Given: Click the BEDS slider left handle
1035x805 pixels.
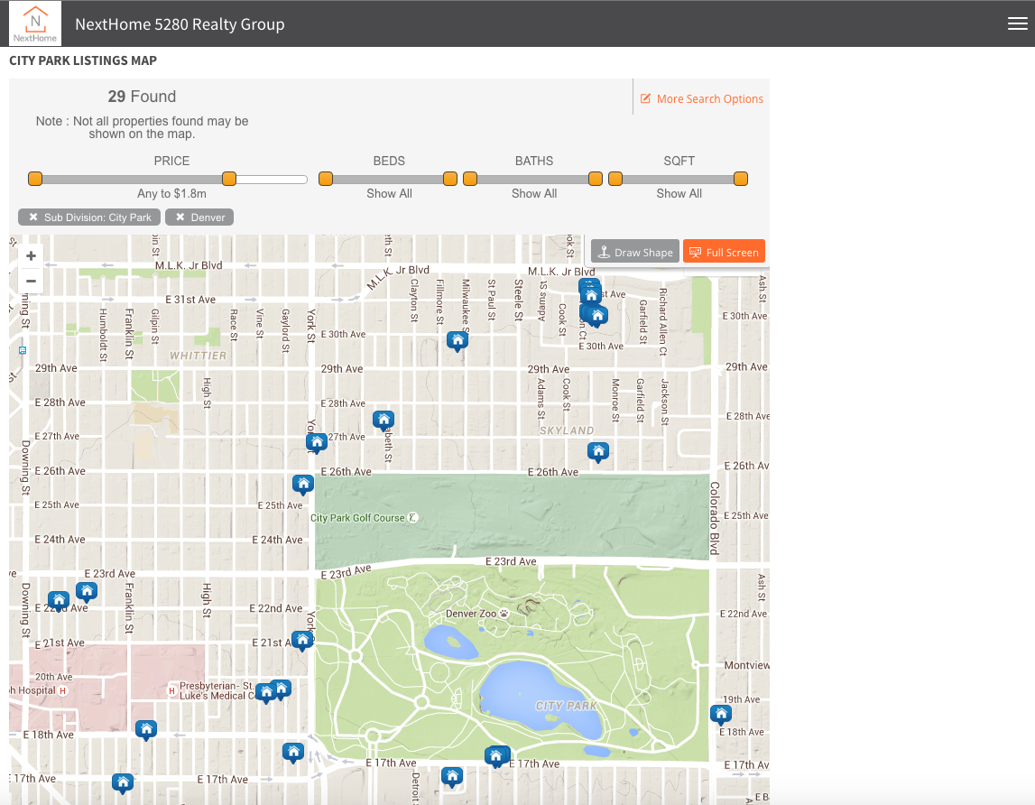Looking at the screenshot, I should click(326, 179).
